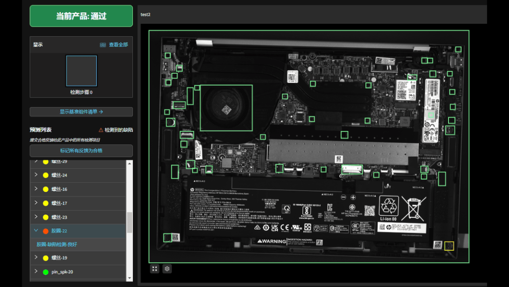Expand the 螺丝-19 list item
The height and width of the screenshot is (287, 509).
coord(36,258)
